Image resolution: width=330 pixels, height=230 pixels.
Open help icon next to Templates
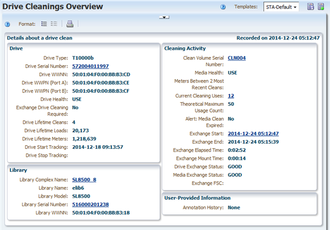coord(223,7)
